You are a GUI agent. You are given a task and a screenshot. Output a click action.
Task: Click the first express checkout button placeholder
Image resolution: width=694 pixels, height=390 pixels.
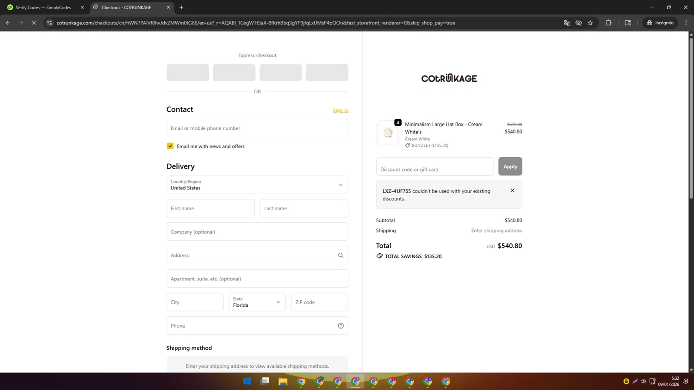click(x=188, y=73)
